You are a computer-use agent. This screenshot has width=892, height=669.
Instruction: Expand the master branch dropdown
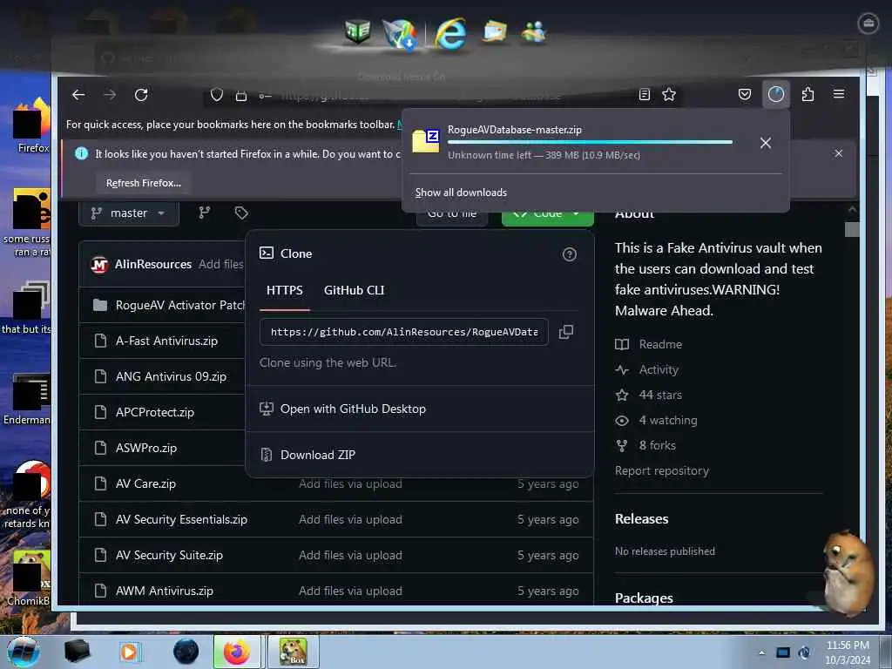pos(129,213)
